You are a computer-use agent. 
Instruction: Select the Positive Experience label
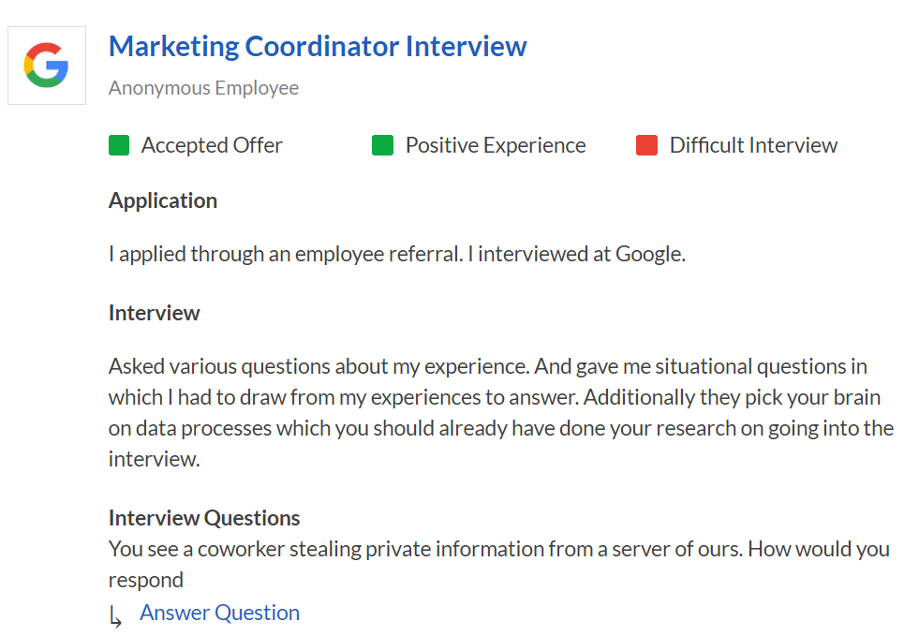(x=495, y=146)
